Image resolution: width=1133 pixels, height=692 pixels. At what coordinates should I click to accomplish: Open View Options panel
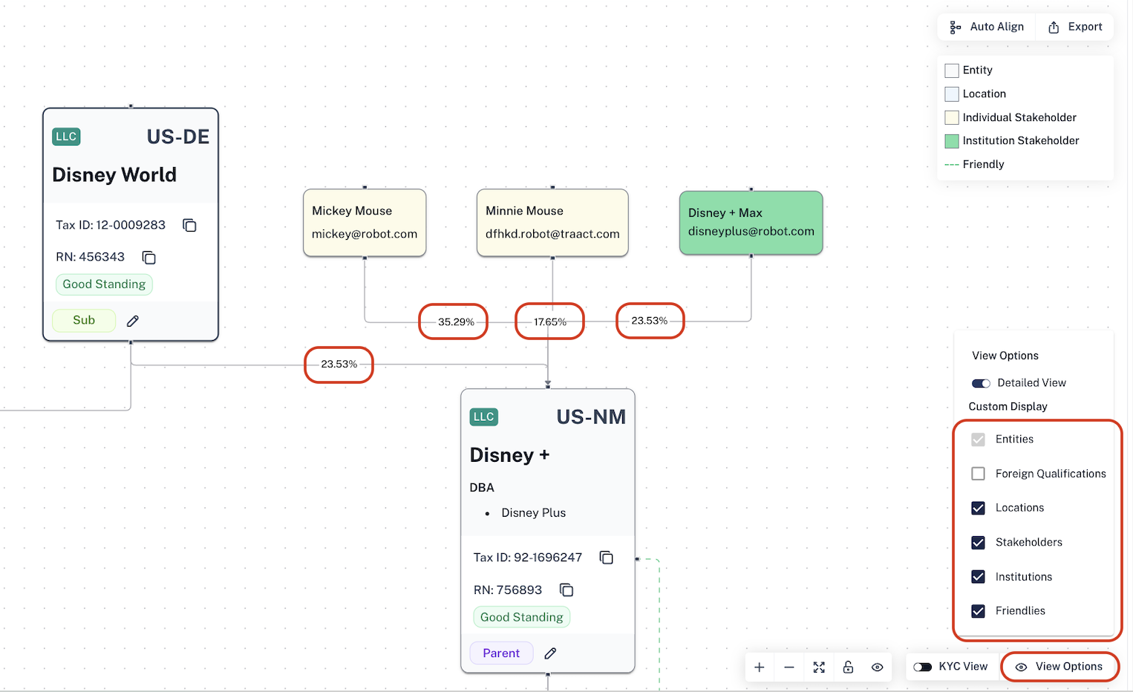click(x=1059, y=667)
